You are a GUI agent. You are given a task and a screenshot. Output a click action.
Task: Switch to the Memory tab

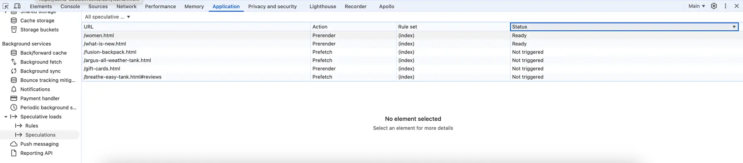click(x=194, y=6)
